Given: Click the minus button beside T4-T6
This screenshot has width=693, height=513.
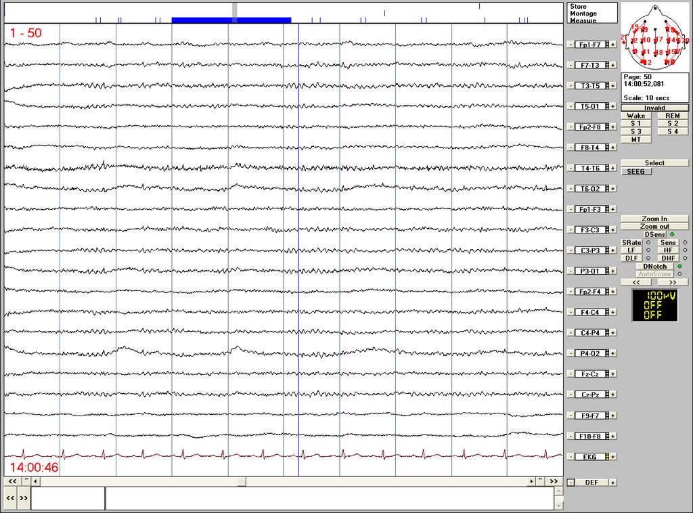Looking at the screenshot, I should pos(571,169).
